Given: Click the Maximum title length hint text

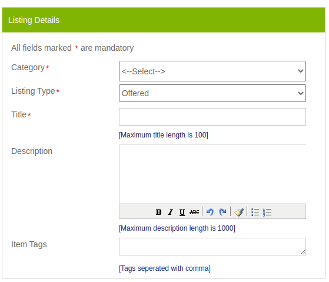Looking at the screenshot, I should (164, 135).
